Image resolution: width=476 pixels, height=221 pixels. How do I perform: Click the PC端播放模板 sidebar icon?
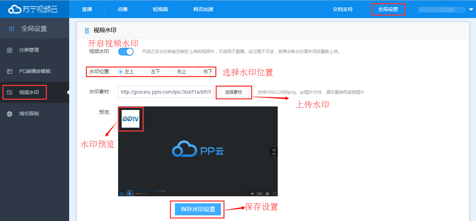[10, 71]
